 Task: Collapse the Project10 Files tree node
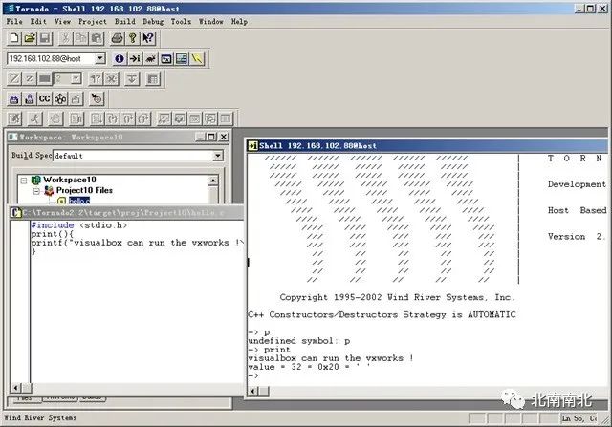tap(36, 191)
